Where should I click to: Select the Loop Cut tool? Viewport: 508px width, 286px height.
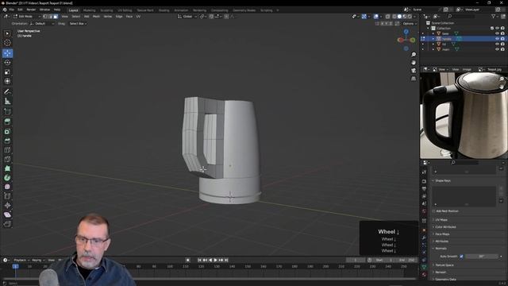click(7, 150)
